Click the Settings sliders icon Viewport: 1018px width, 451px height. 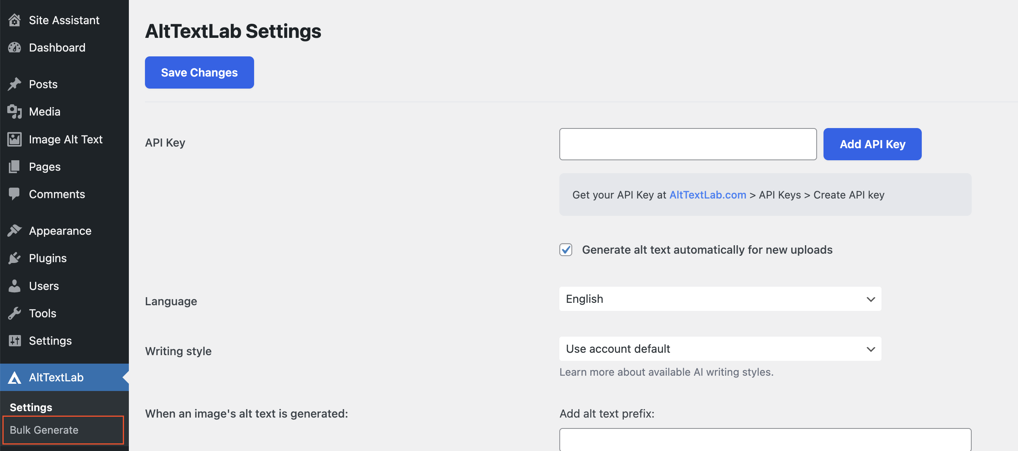(14, 341)
